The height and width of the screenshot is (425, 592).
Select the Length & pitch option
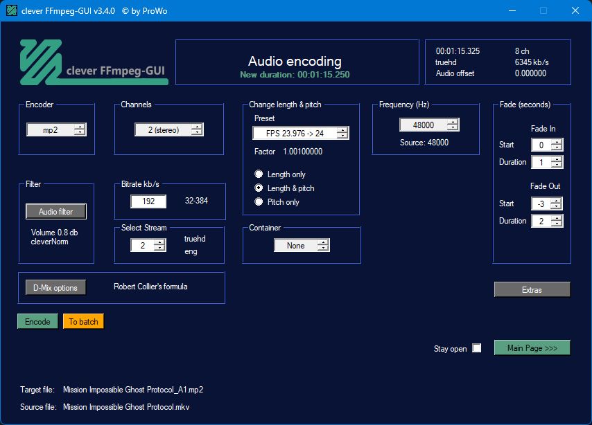pyautogui.click(x=259, y=188)
